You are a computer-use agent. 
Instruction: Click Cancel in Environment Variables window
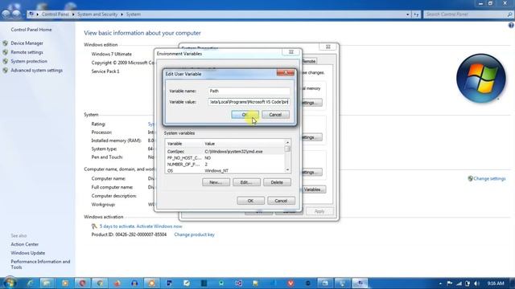point(281,201)
